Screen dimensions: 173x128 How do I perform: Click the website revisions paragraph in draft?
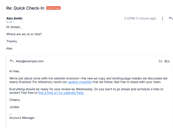coord(88,80)
